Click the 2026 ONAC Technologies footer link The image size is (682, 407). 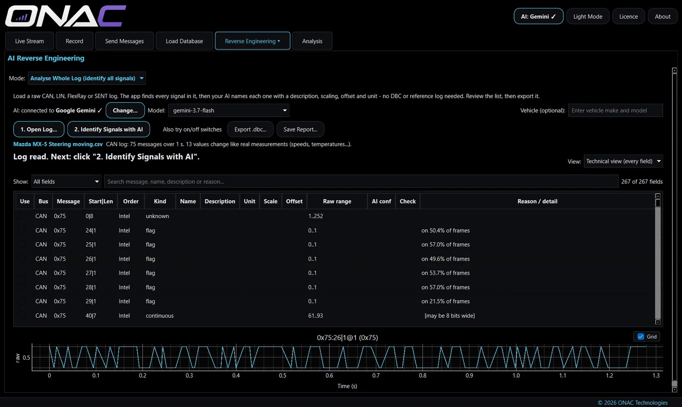click(633, 403)
